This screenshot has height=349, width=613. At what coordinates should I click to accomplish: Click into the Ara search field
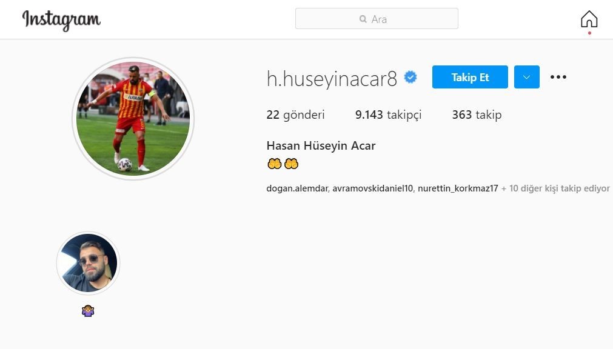pyautogui.click(x=377, y=19)
